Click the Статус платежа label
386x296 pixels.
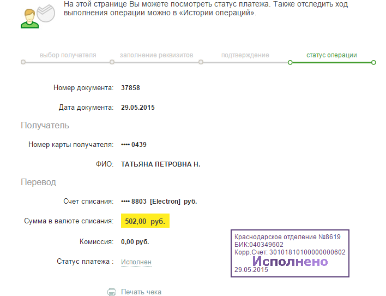pyautogui.click(x=85, y=262)
